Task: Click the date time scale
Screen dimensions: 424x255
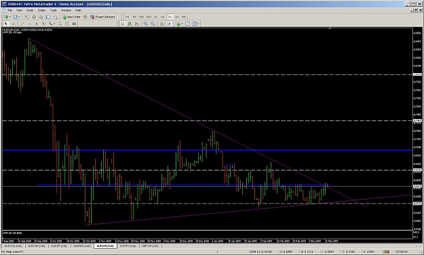Action: [208, 241]
